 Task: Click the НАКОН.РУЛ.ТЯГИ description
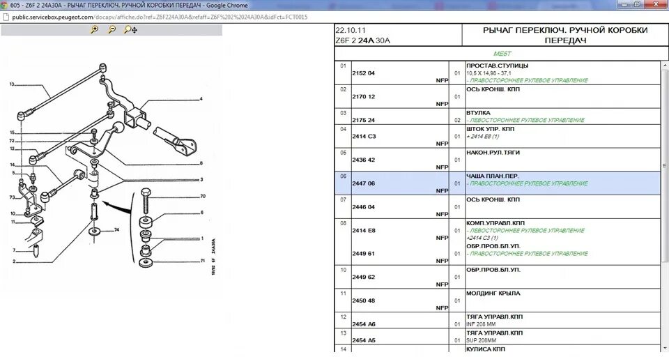[x=493, y=153]
